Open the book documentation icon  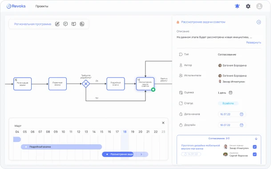[x=73, y=24]
